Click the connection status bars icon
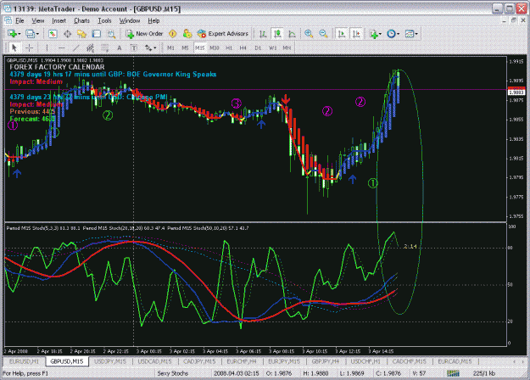The height and width of the screenshot is (380, 530). (453, 373)
